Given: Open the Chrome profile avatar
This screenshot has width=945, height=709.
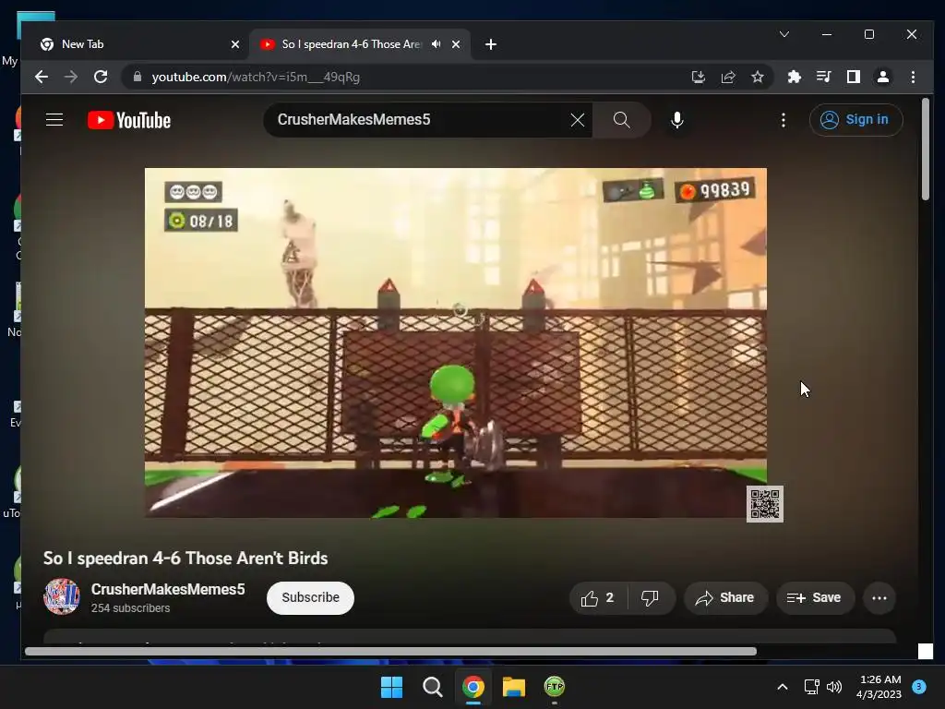Looking at the screenshot, I should [883, 77].
